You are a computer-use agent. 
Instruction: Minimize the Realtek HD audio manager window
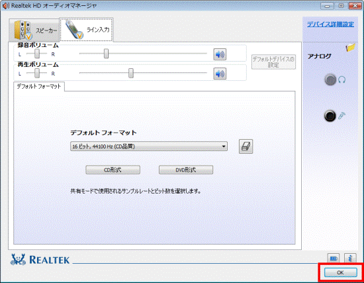click(327, 5)
